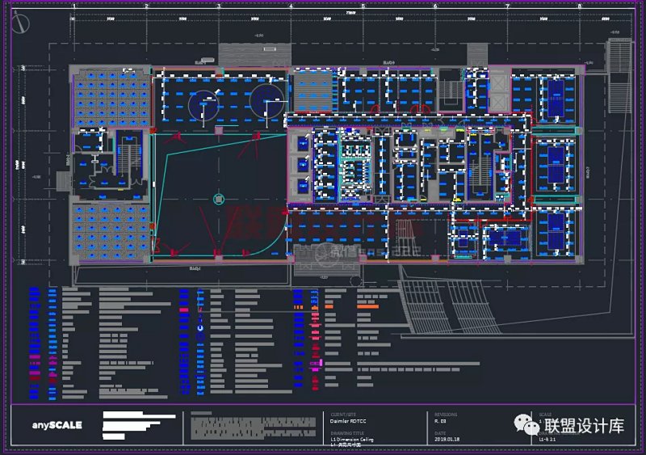The image size is (646, 455).
Task: Select the large teal-outlined atrium area
Action: click(218, 194)
